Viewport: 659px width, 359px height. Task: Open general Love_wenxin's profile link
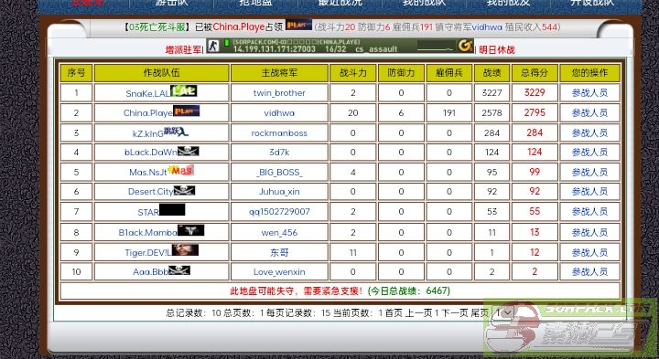pyautogui.click(x=279, y=272)
